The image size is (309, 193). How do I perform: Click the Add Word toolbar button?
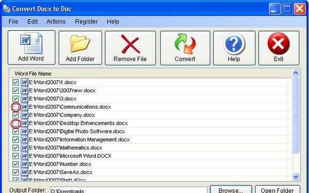pyautogui.click(x=31, y=47)
